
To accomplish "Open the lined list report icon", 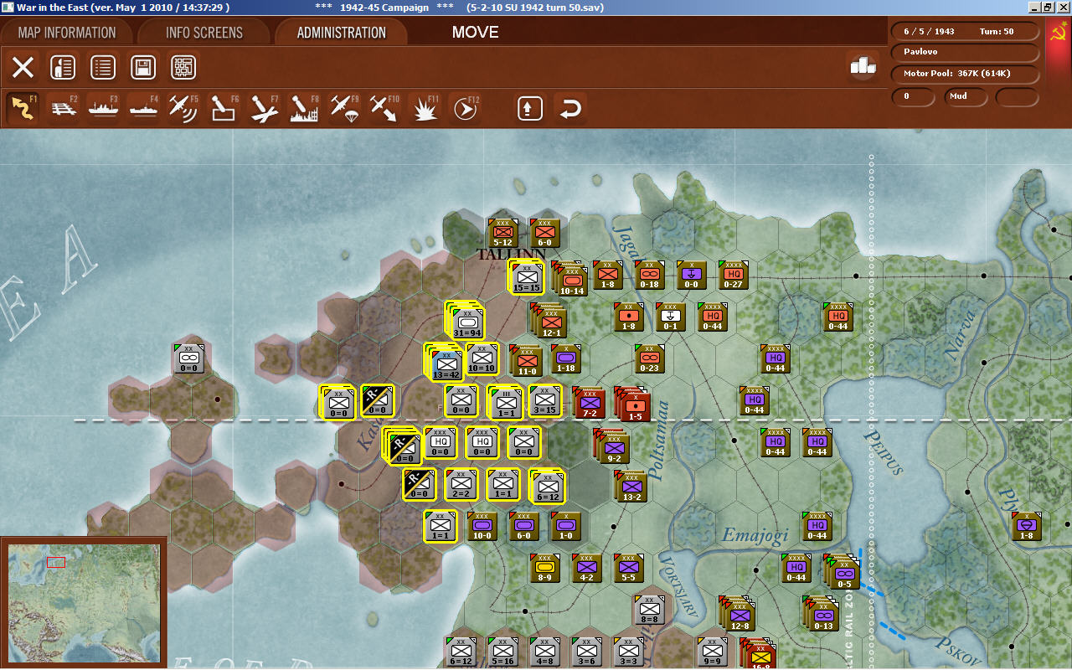I will point(103,68).
